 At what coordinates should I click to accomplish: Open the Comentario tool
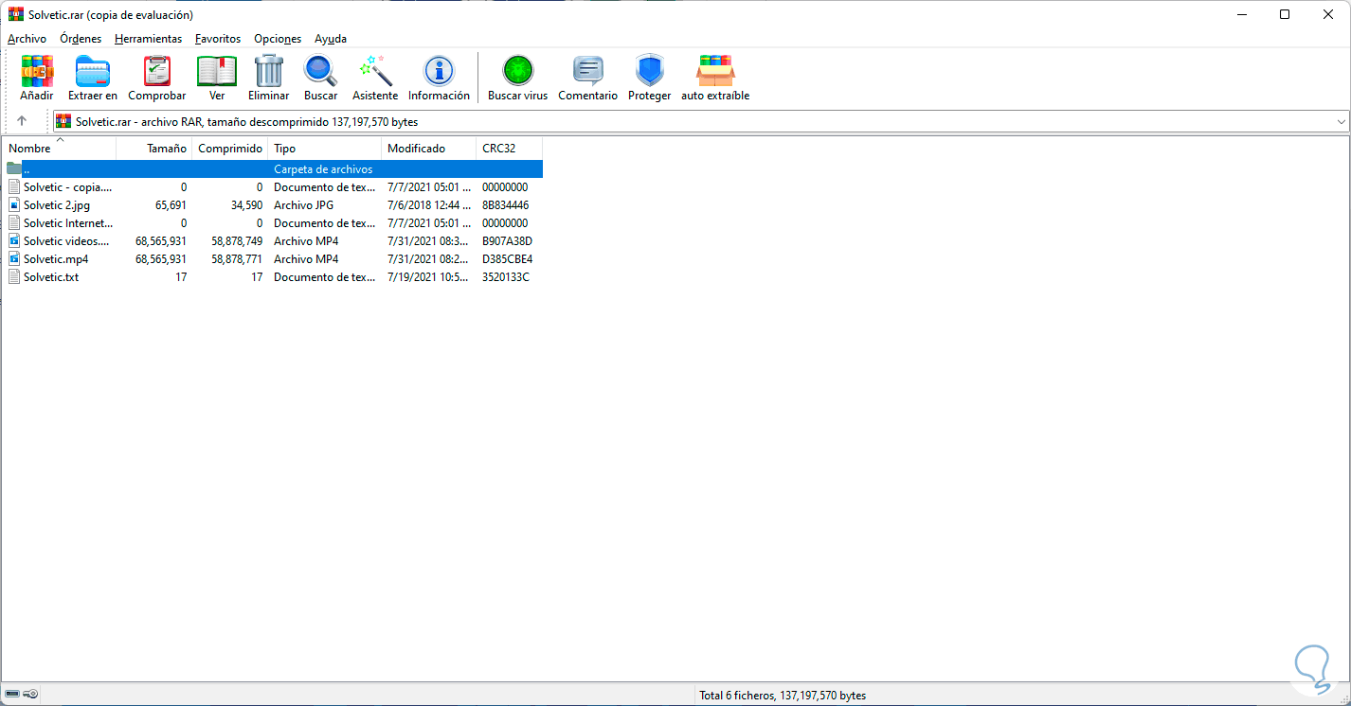(x=588, y=78)
